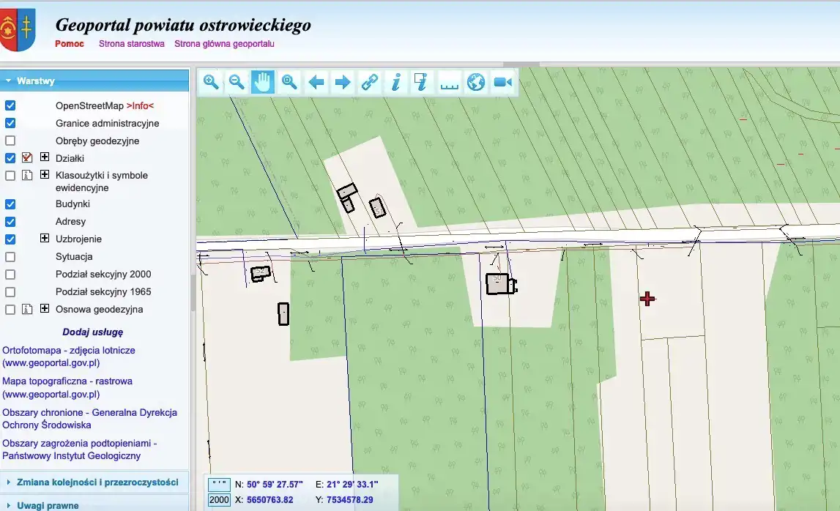Expand the Działki layer tree
Image resolution: width=840 pixels, height=511 pixels.
tap(45, 157)
